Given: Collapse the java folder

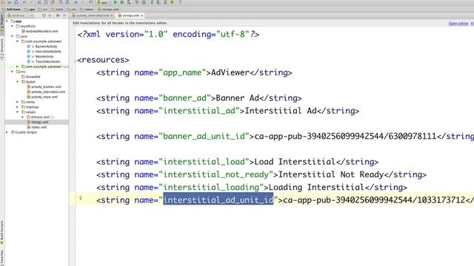Looking at the screenshot, I should point(12,36).
